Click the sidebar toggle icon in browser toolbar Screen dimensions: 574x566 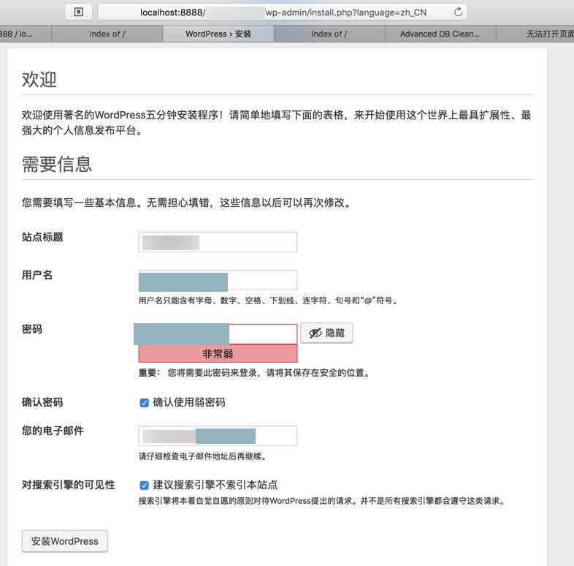click(78, 12)
